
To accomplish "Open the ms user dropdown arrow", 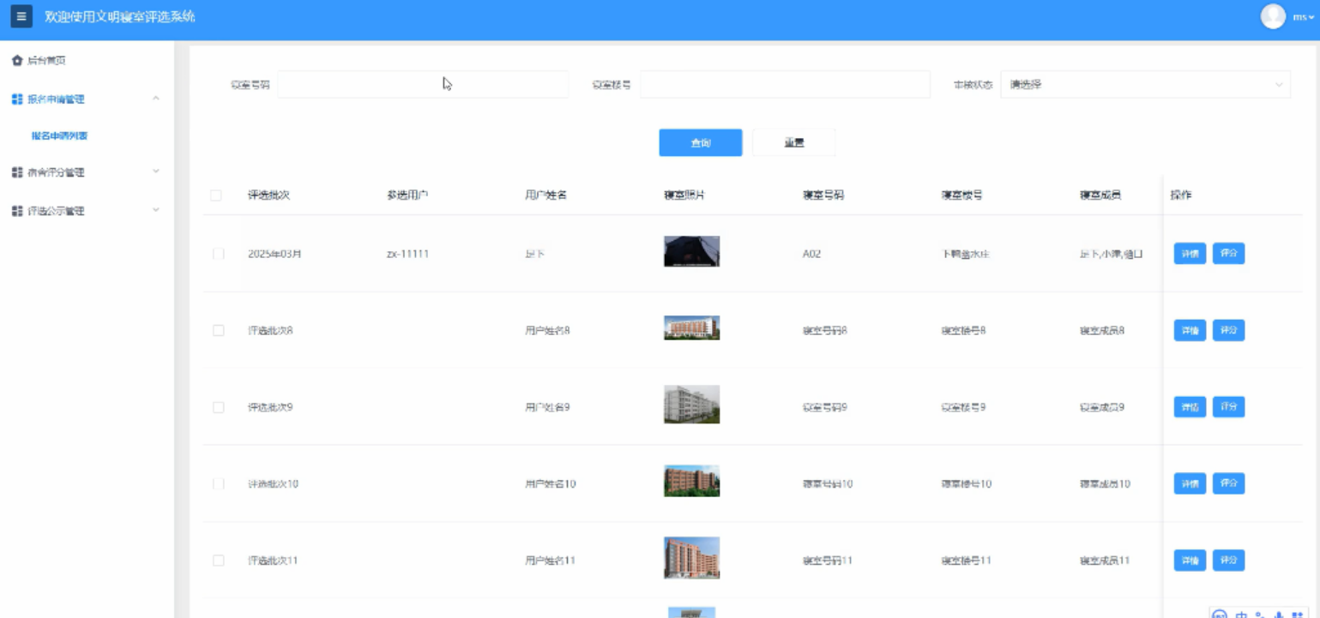I will pos(1311,17).
